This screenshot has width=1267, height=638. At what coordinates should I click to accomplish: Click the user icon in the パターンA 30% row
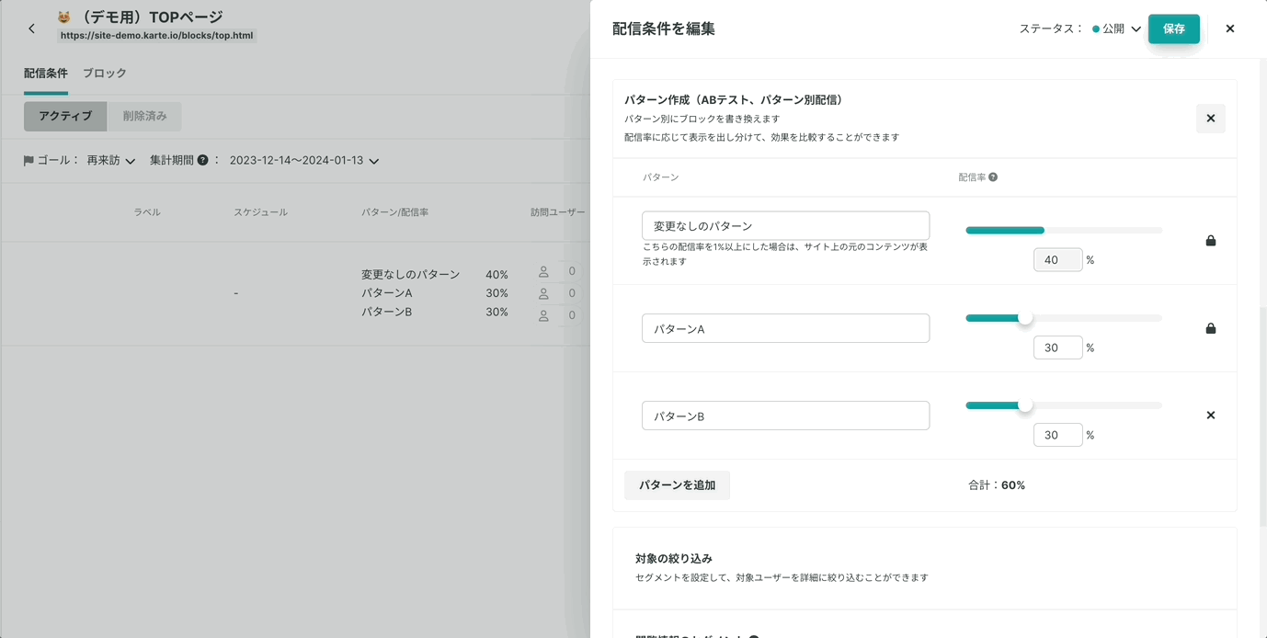[x=543, y=293]
